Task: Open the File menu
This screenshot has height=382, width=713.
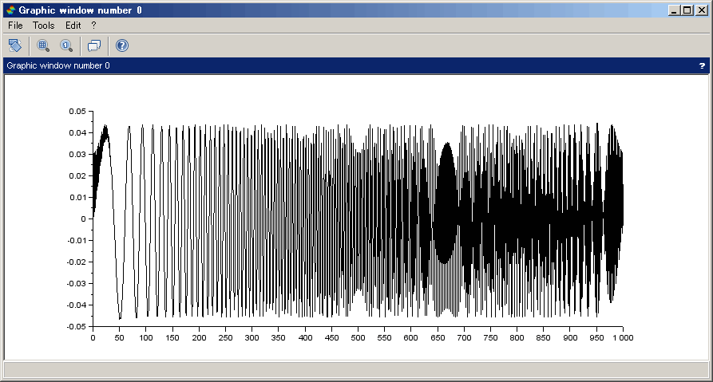Action: pos(15,26)
